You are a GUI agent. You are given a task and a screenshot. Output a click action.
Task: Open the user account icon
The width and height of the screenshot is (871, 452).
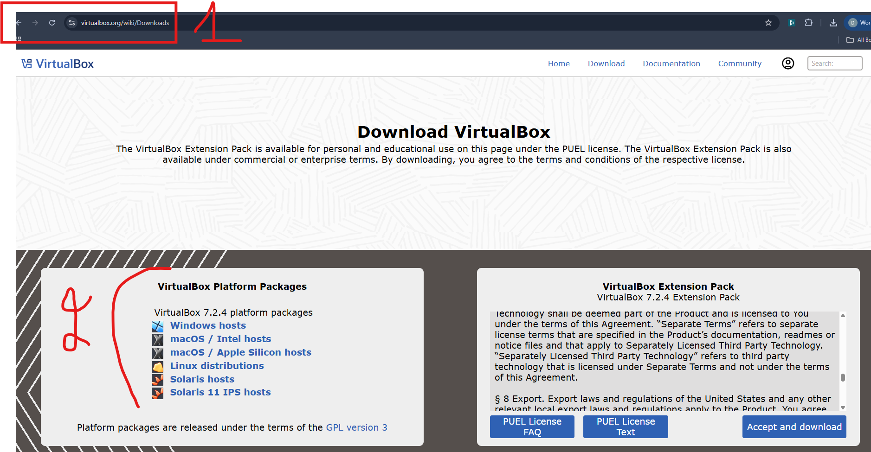click(x=788, y=64)
